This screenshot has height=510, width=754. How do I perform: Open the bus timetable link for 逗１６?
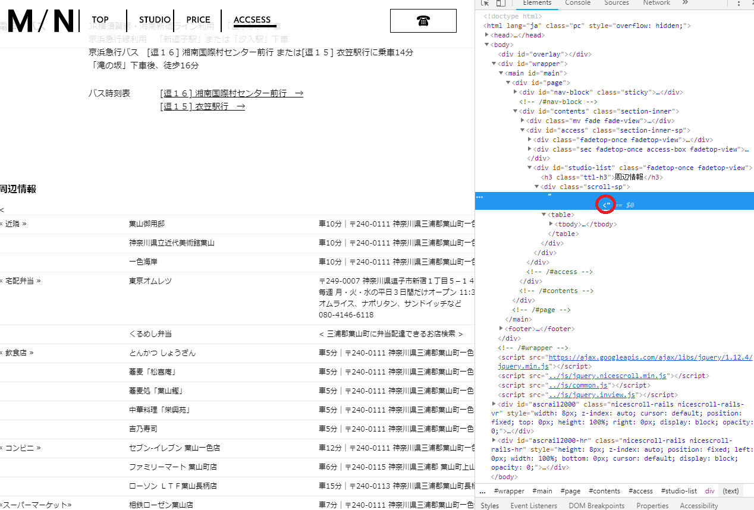click(x=232, y=93)
